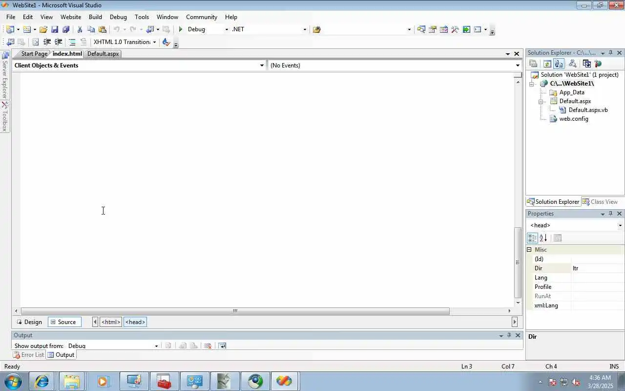This screenshot has height=391, width=625.
Task: Open the Toolbox hammer-and-wrench icon
Action: 455,29
